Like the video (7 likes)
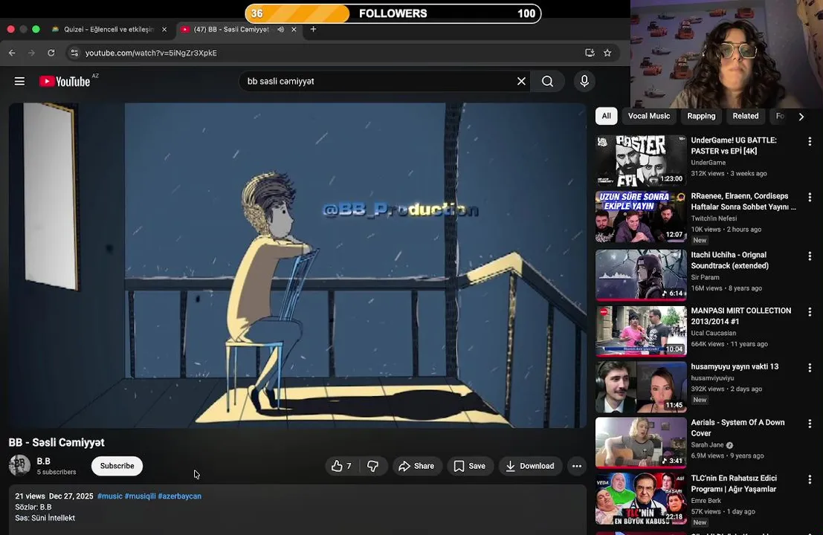823x535 pixels. 342,466
